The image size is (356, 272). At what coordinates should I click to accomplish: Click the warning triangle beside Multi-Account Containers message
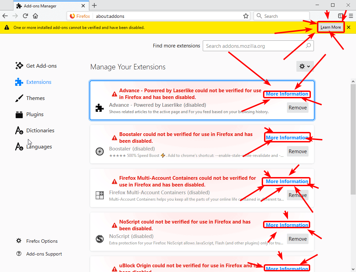tap(115, 181)
